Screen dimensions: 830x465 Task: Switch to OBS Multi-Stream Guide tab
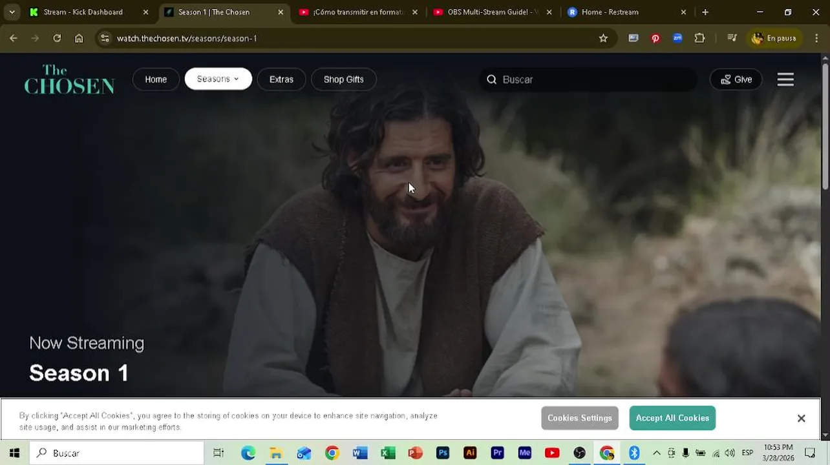(493, 12)
